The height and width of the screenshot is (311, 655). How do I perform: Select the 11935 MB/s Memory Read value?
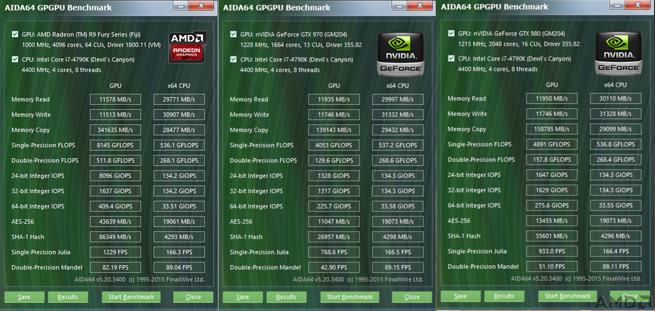pyautogui.click(x=334, y=99)
